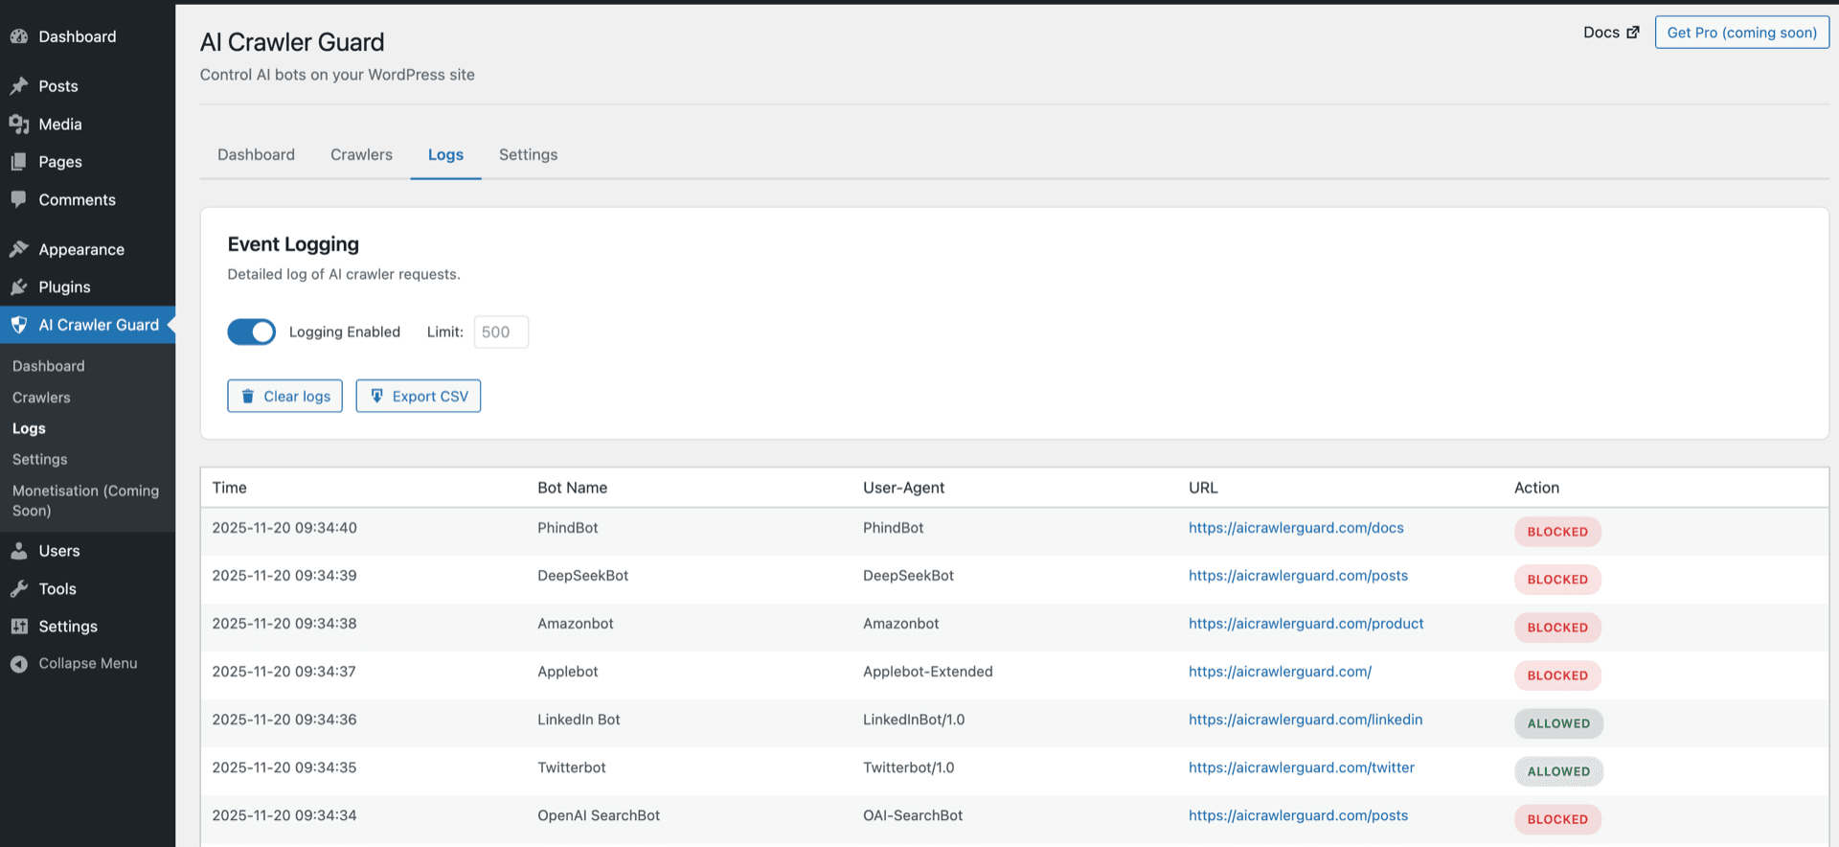Open the aicrawlerguard.com/docs URL link

coord(1296,528)
